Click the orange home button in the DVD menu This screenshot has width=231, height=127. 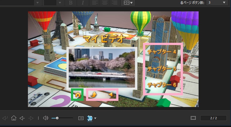coord(78,95)
